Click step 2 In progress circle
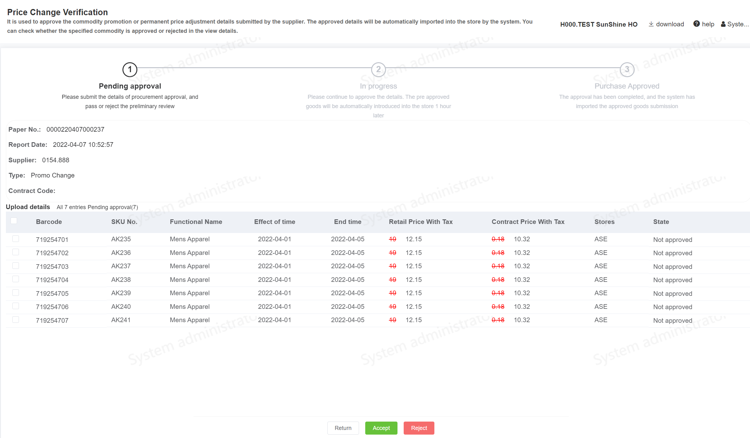 click(378, 69)
